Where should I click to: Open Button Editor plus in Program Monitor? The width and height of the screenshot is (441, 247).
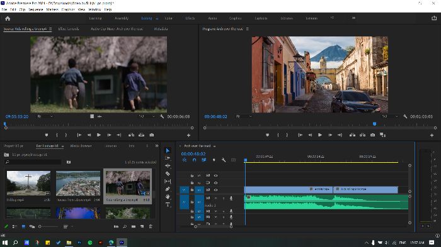point(432,135)
